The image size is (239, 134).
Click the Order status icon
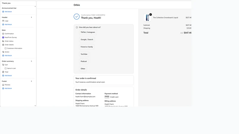(x=3, y=41)
